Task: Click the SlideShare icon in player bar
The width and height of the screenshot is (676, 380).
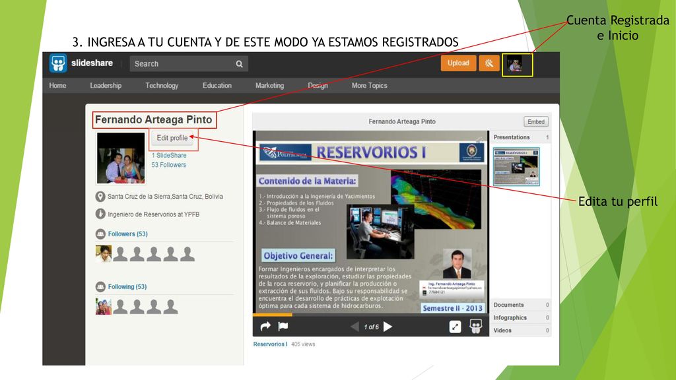Action: [475, 326]
